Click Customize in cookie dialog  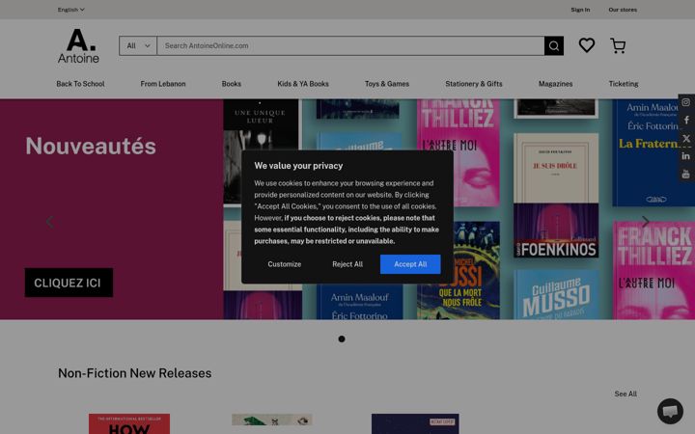(284, 264)
